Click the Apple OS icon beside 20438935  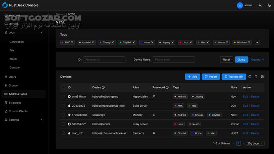(x=69, y=106)
